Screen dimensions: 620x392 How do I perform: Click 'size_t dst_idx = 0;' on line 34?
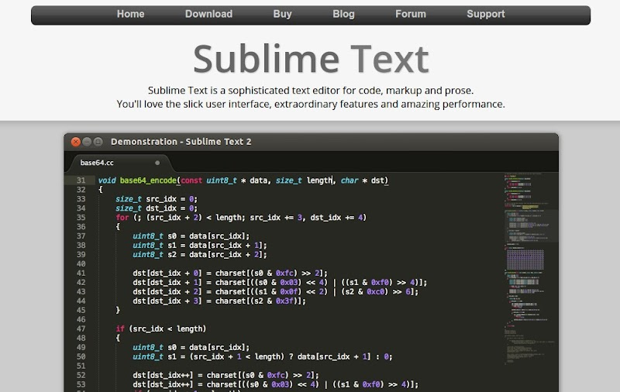tap(157, 208)
